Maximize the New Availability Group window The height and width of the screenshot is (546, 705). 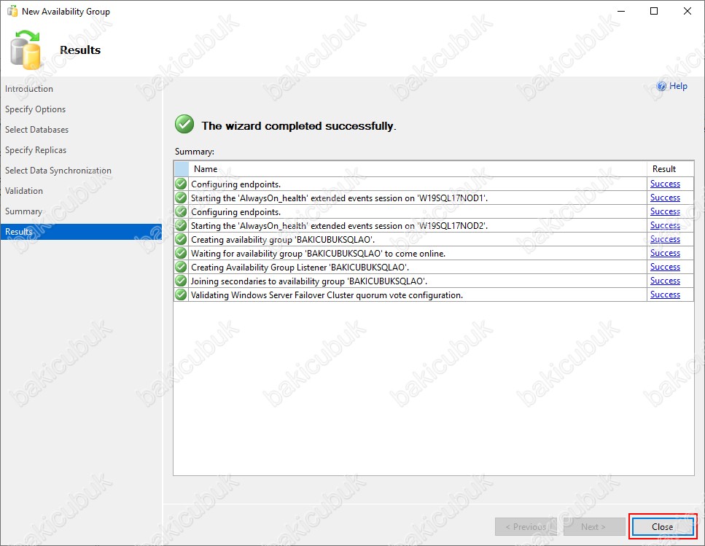tap(654, 11)
